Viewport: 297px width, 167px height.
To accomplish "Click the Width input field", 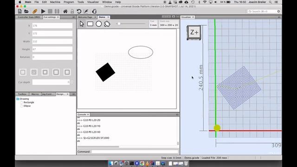I will coord(52,41).
